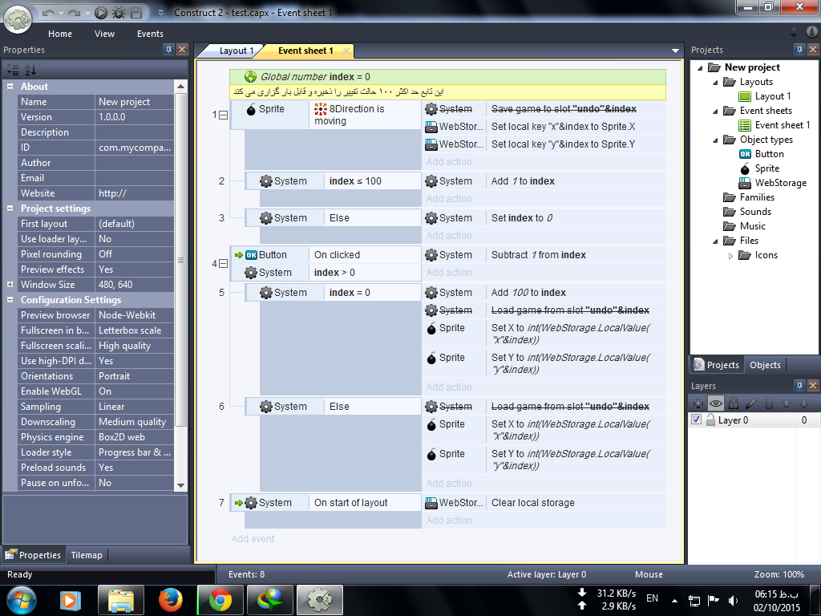Open the Events ribbon tab
The image size is (821, 616).
(150, 34)
